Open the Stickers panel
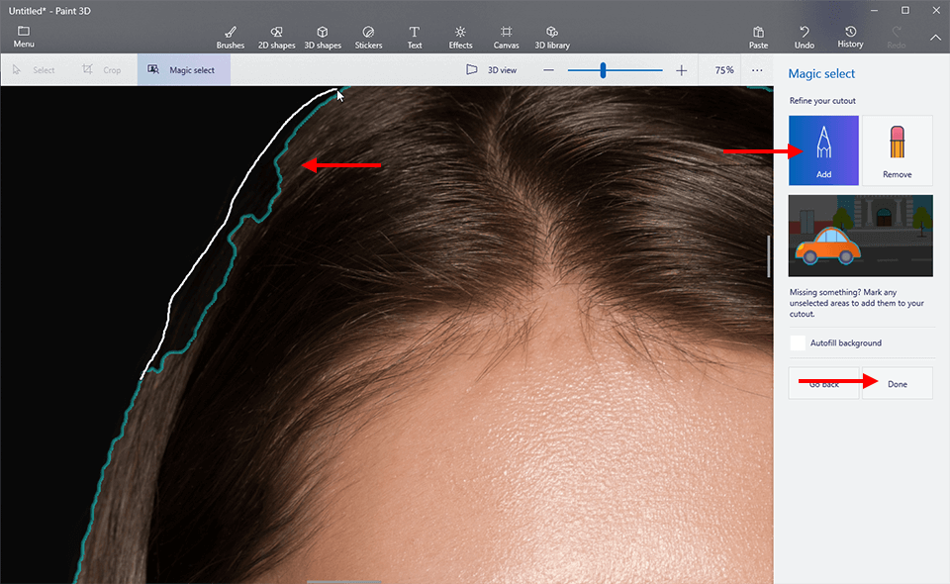950x584 pixels. pyautogui.click(x=368, y=37)
